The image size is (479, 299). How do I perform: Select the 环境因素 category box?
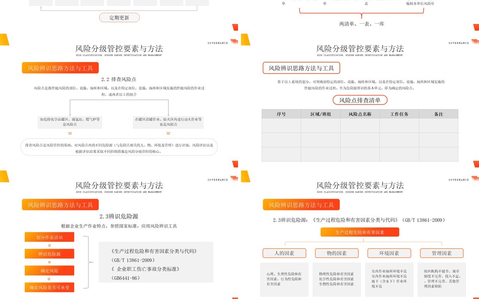(x=389, y=253)
